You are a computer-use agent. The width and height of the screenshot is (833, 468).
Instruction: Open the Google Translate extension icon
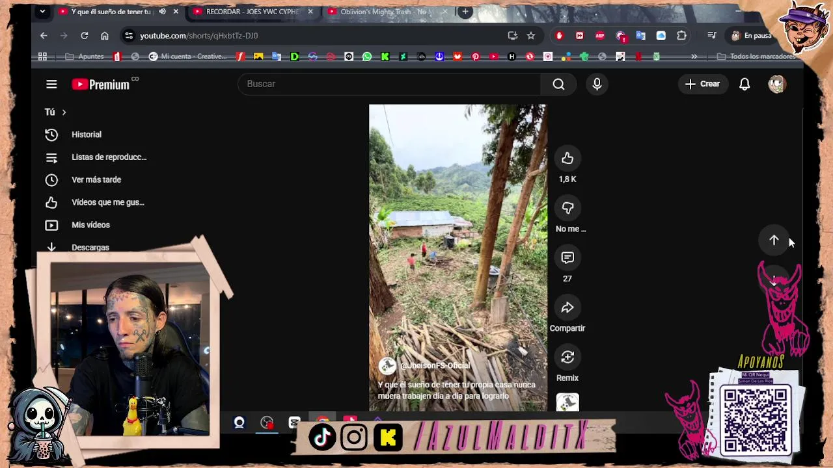point(640,36)
